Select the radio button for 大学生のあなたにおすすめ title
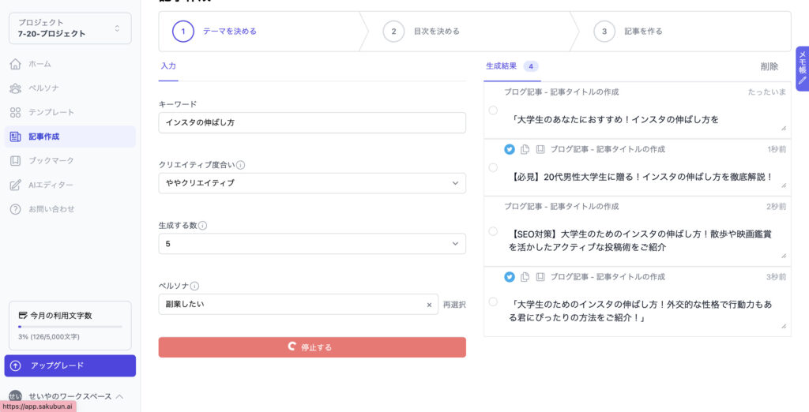Image resolution: width=809 pixels, height=412 pixels. pos(493,110)
